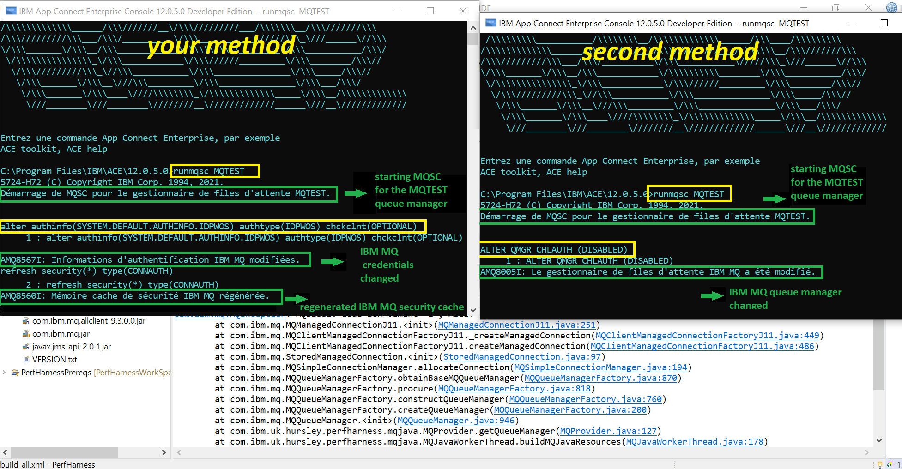Open link MQJavaWorkerThread.java:178

695,442
